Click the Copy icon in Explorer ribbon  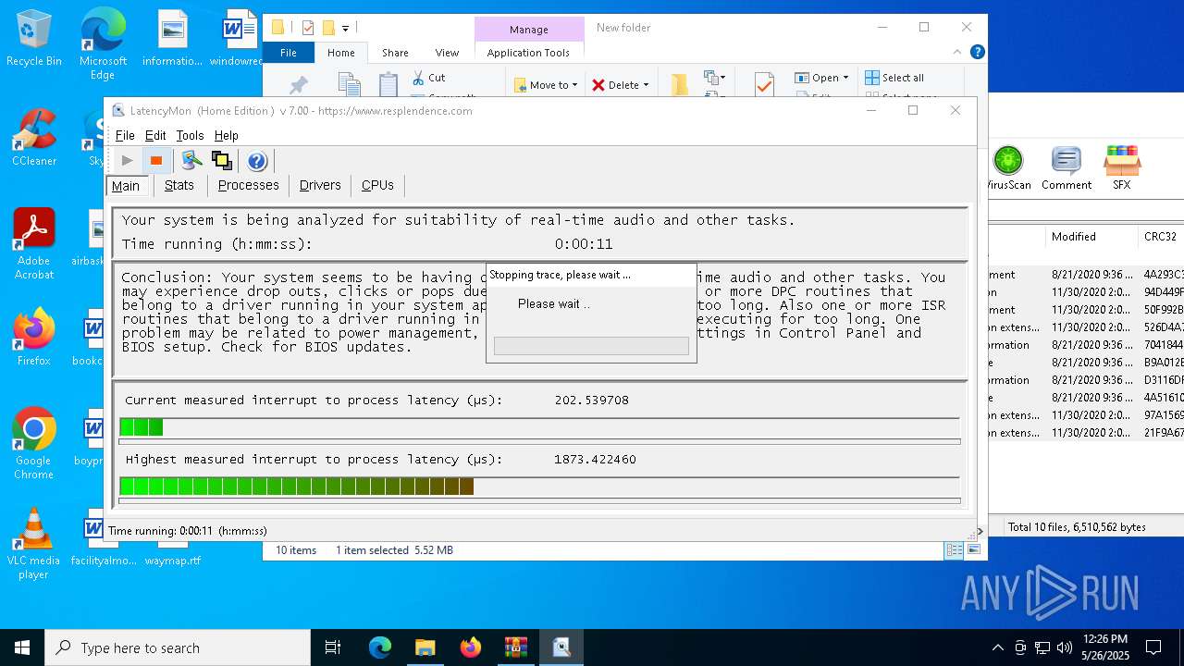coord(349,85)
